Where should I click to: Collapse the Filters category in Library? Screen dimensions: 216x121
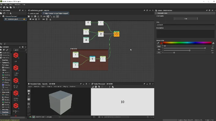pyautogui.click(x=1, y=70)
